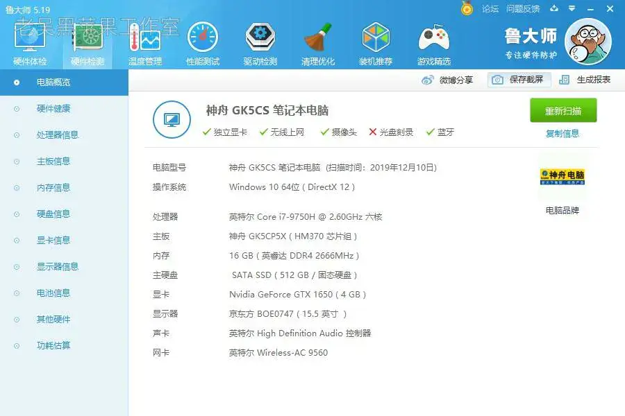Click the 神舟电脑 brand logo
This screenshot has height=416, width=625.
[562, 177]
